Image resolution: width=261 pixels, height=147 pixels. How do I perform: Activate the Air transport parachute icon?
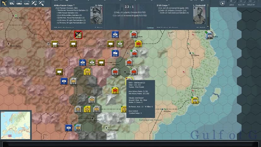(x=34, y=3)
